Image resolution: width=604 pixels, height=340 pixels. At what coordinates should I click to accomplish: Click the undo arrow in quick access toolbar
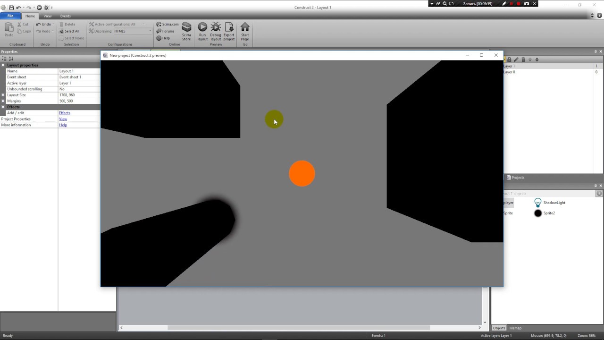pyautogui.click(x=18, y=8)
